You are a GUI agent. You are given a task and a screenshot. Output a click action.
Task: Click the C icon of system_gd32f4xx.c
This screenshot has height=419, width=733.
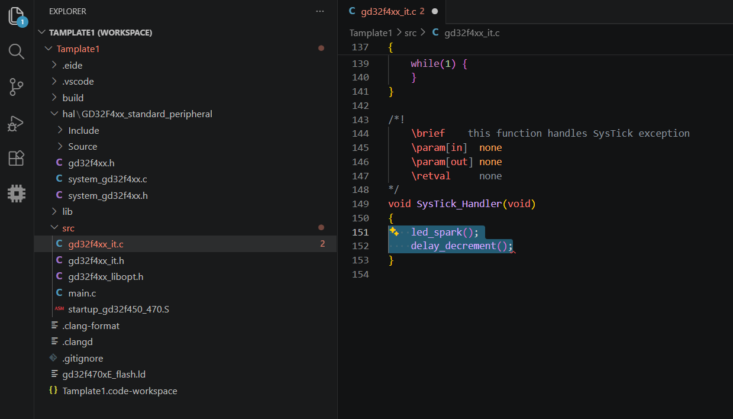point(59,179)
